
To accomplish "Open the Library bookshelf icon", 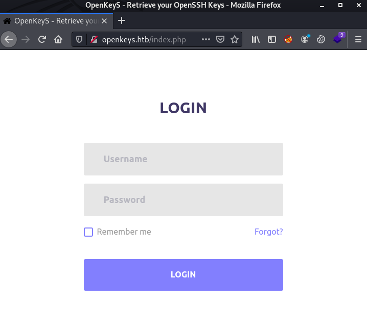I will [x=256, y=39].
